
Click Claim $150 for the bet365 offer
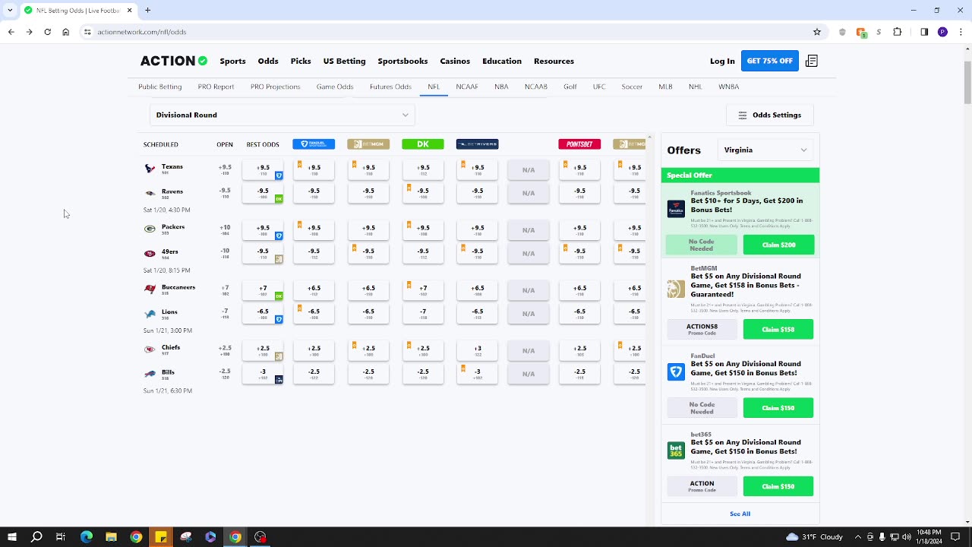point(778,486)
